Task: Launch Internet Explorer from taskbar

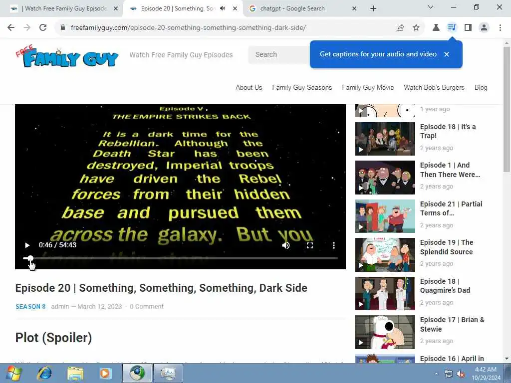Action: 44,373
